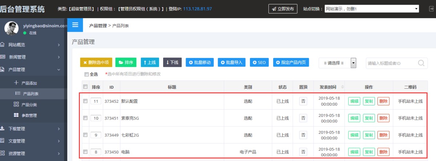436x161 pixels.
Task: Click the 文章管理 sidebar icon
Action: [3, 141]
